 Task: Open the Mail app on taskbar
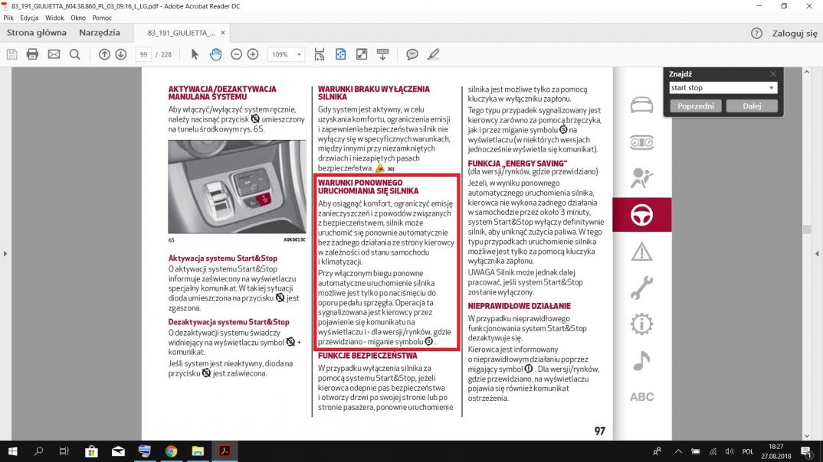pyautogui.click(x=118, y=451)
